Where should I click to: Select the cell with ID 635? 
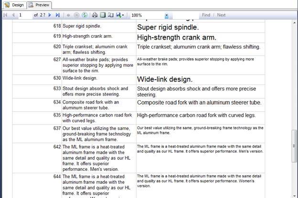37,118
